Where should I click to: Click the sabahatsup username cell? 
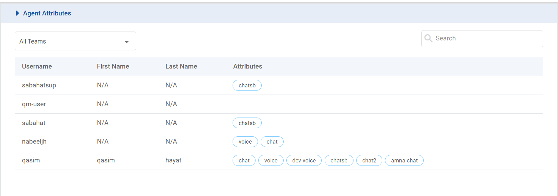tap(39, 85)
